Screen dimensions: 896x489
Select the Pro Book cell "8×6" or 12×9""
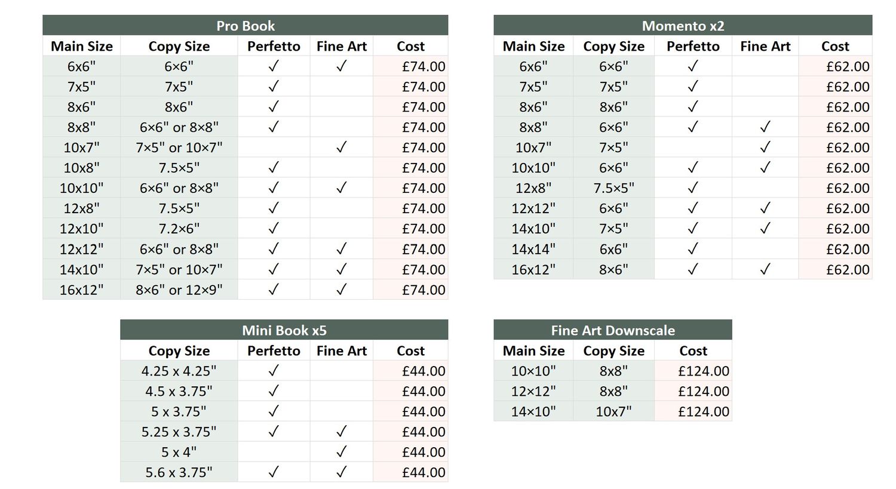pos(179,290)
